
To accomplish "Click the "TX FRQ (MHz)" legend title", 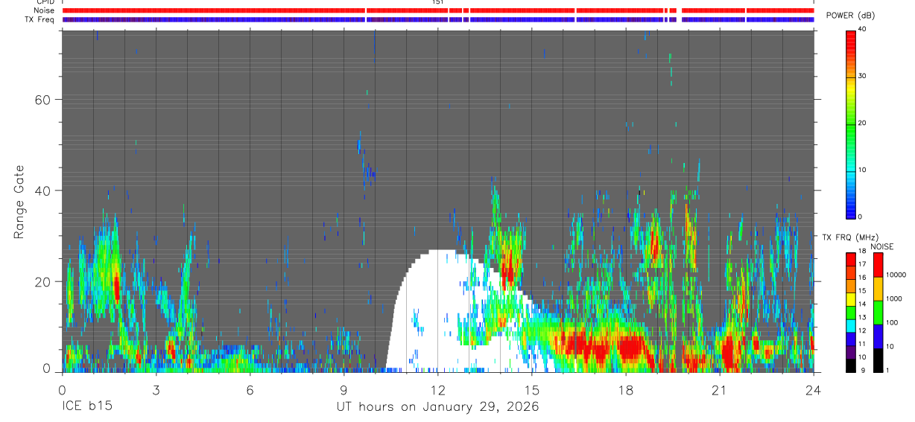I will point(850,237).
